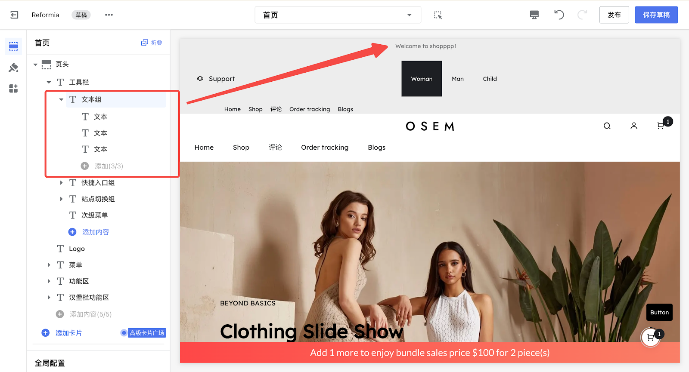This screenshot has height=372, width=689.
Task: Select the Woman tab in preview
Action: click(422, 79)
